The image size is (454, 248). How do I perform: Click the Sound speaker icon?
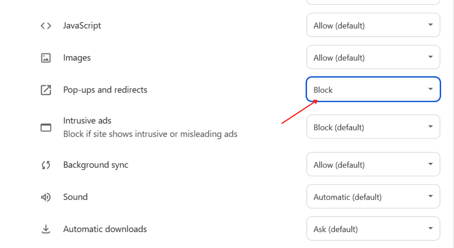click(x=45, y=197)
